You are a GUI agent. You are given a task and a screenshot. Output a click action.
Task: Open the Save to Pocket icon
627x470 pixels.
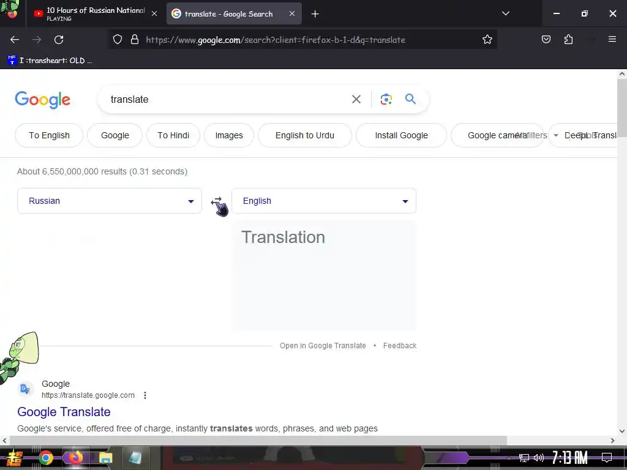coord(546,40)
